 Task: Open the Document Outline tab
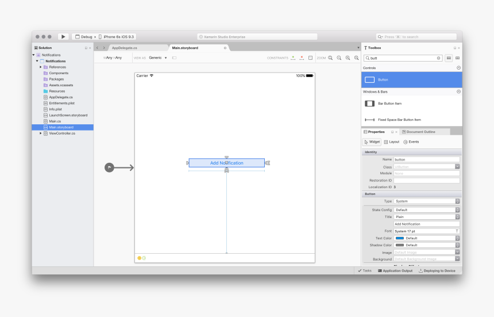(x=422, y=132)
